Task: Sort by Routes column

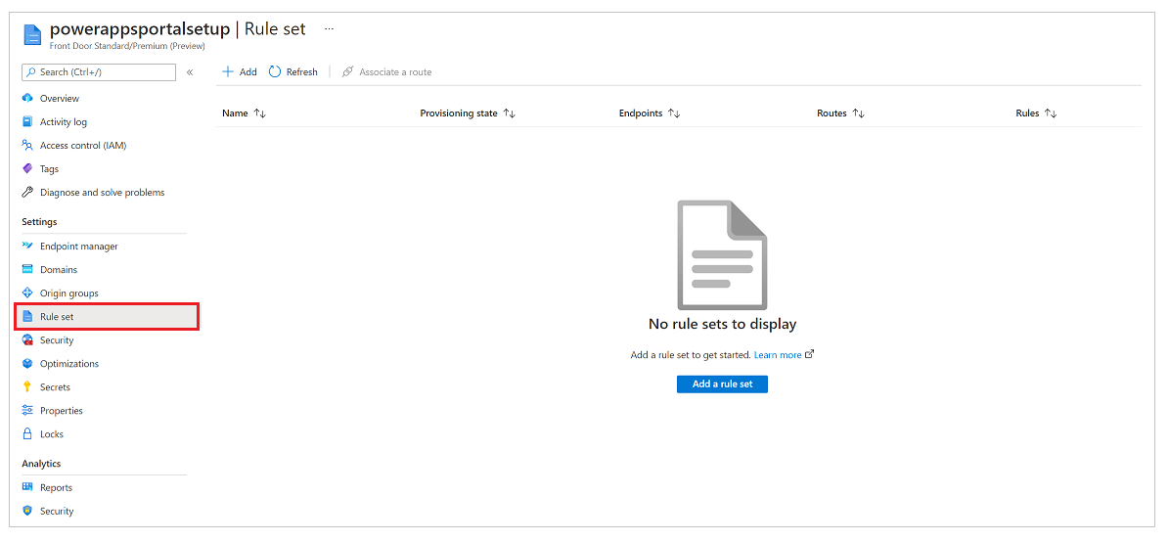Action: point(858,113)
